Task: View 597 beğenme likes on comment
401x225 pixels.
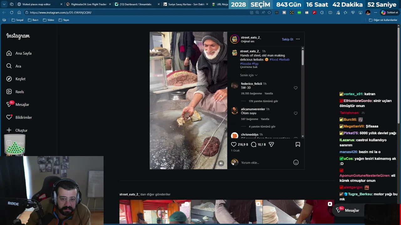Action: click(x=249, y=119)
